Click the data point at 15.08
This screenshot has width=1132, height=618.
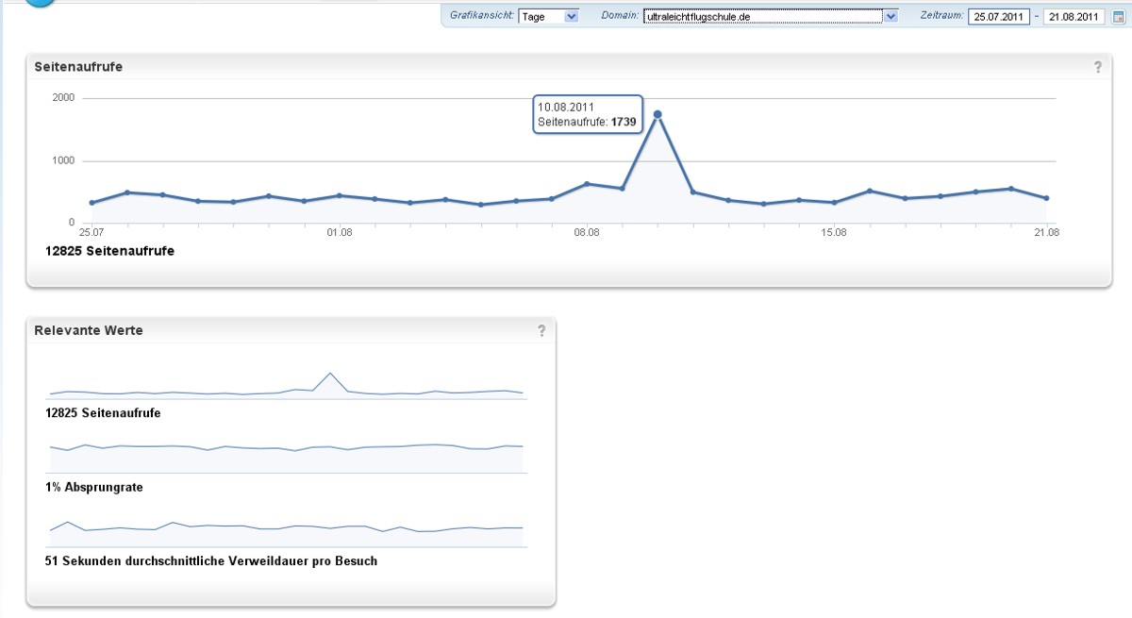(834, 203)
